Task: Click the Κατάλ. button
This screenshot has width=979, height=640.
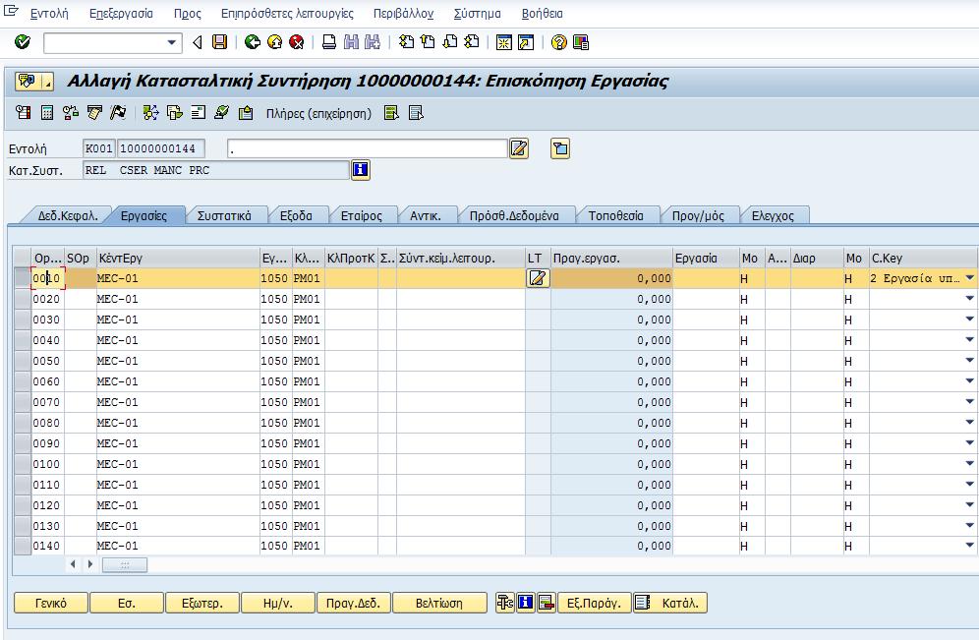Action: 670,604
